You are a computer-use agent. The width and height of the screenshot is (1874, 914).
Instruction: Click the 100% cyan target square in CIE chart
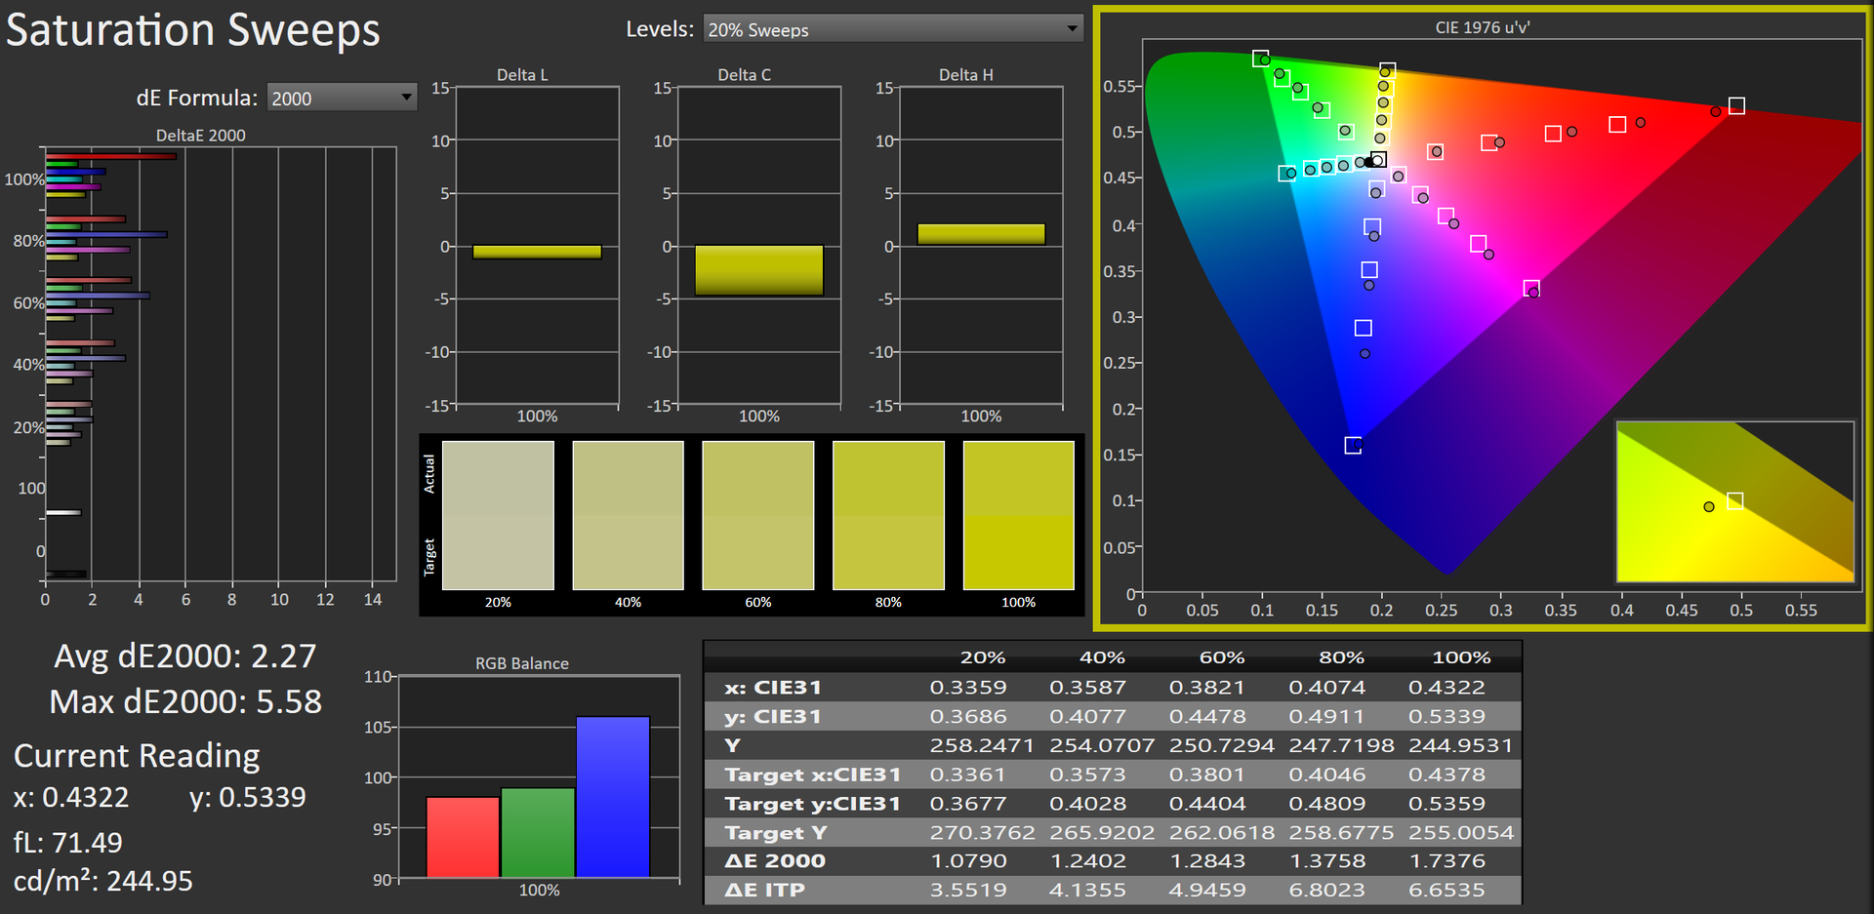[1285, 174]
